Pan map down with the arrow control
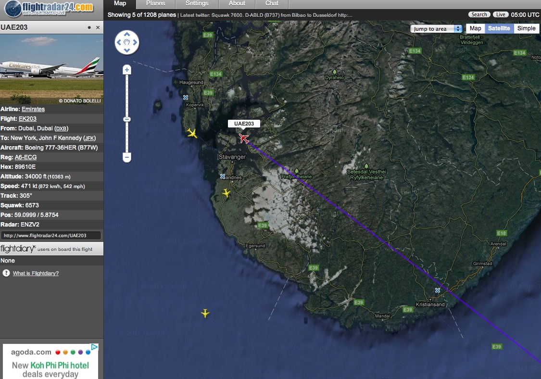Viewport: 541px width, 379px height. (x=127, y=51)
